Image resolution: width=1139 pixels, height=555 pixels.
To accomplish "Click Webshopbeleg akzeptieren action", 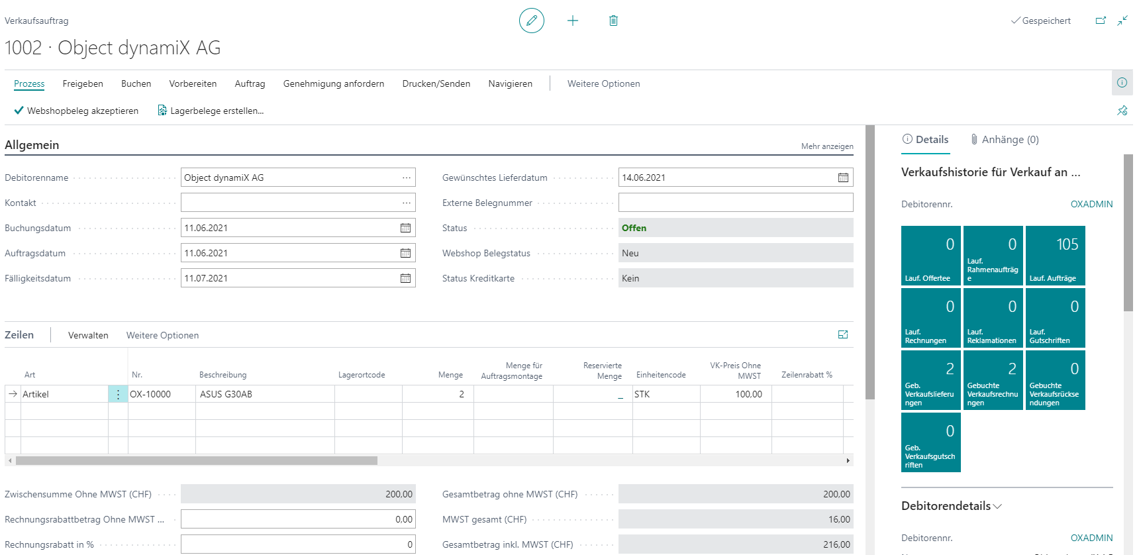I will pos(76,111).
